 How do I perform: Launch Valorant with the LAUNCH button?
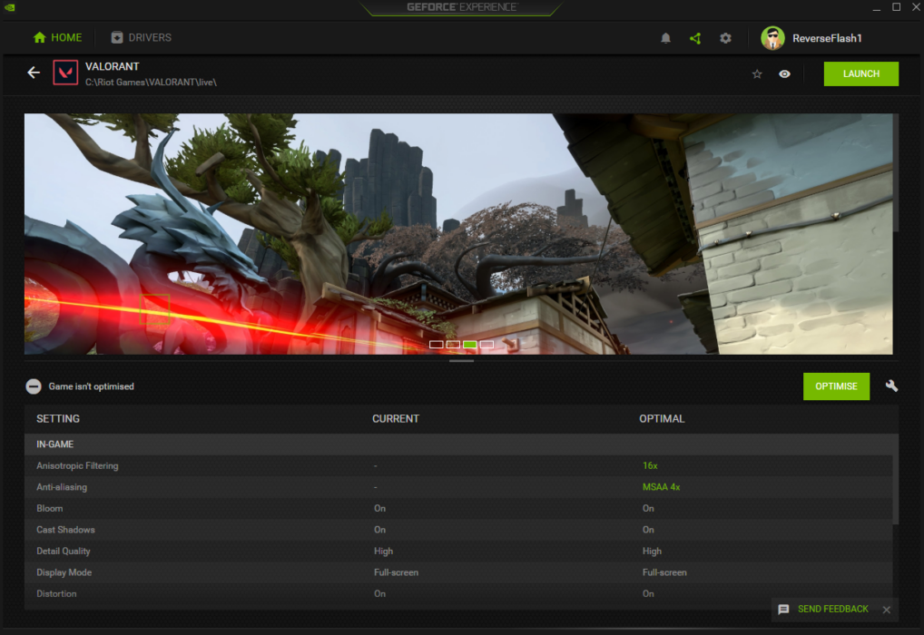[x=860, y=73]
